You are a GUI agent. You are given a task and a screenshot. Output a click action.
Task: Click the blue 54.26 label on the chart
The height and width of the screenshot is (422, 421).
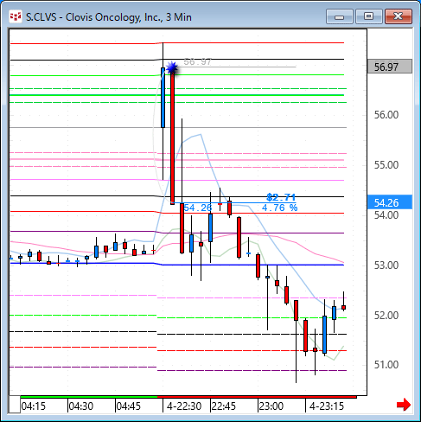198,208
